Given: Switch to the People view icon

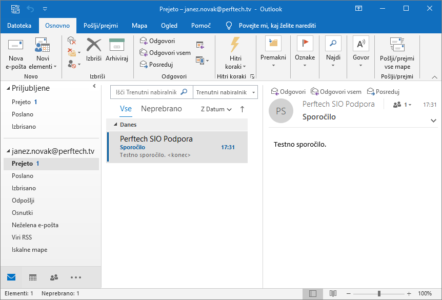Looking at the screenshot, I should pos(54,277).
